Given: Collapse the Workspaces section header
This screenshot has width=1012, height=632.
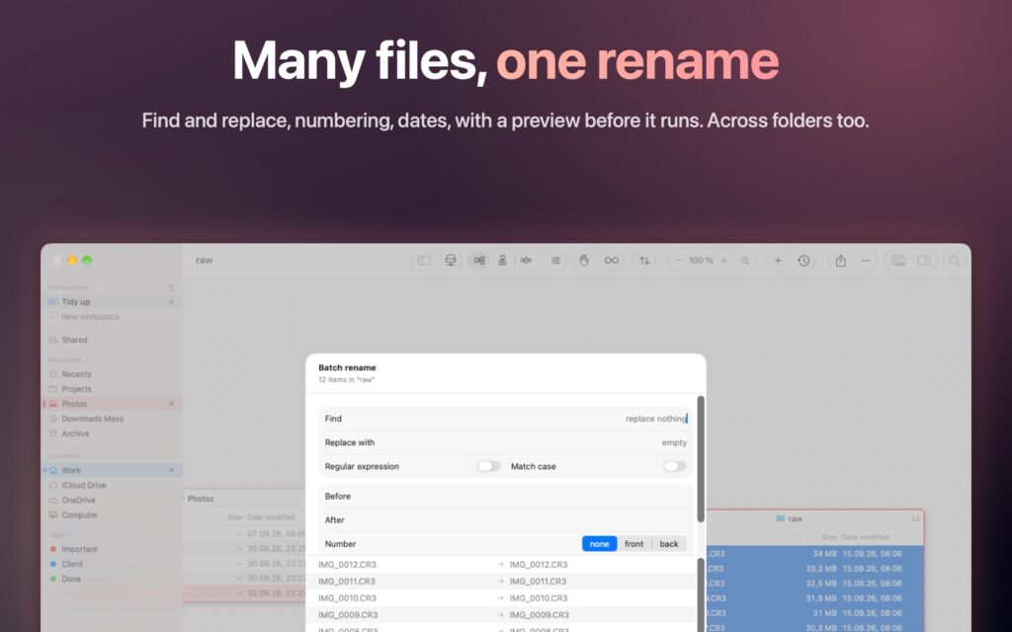Looking at the screenshot, I should 71,287.
